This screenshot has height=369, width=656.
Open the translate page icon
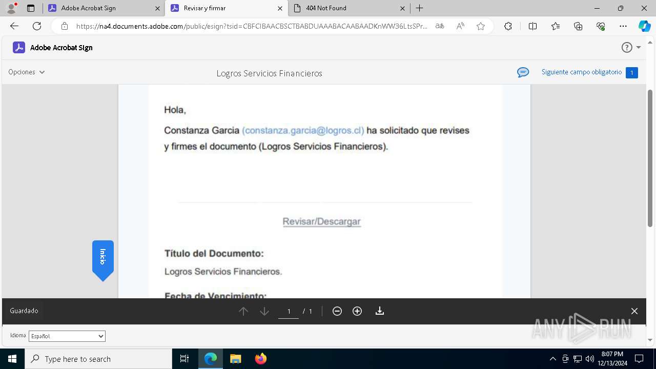[440, 26]
